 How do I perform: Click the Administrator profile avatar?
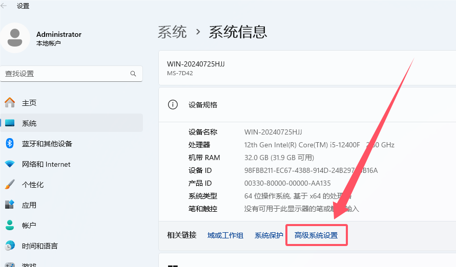point(15,38)
